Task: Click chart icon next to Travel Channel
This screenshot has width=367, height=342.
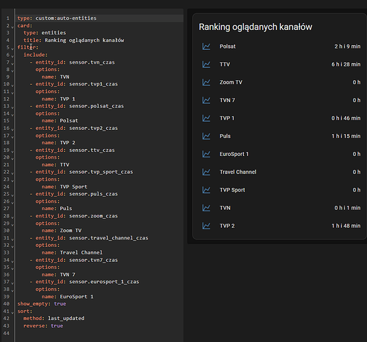Action: coord(206,172)
